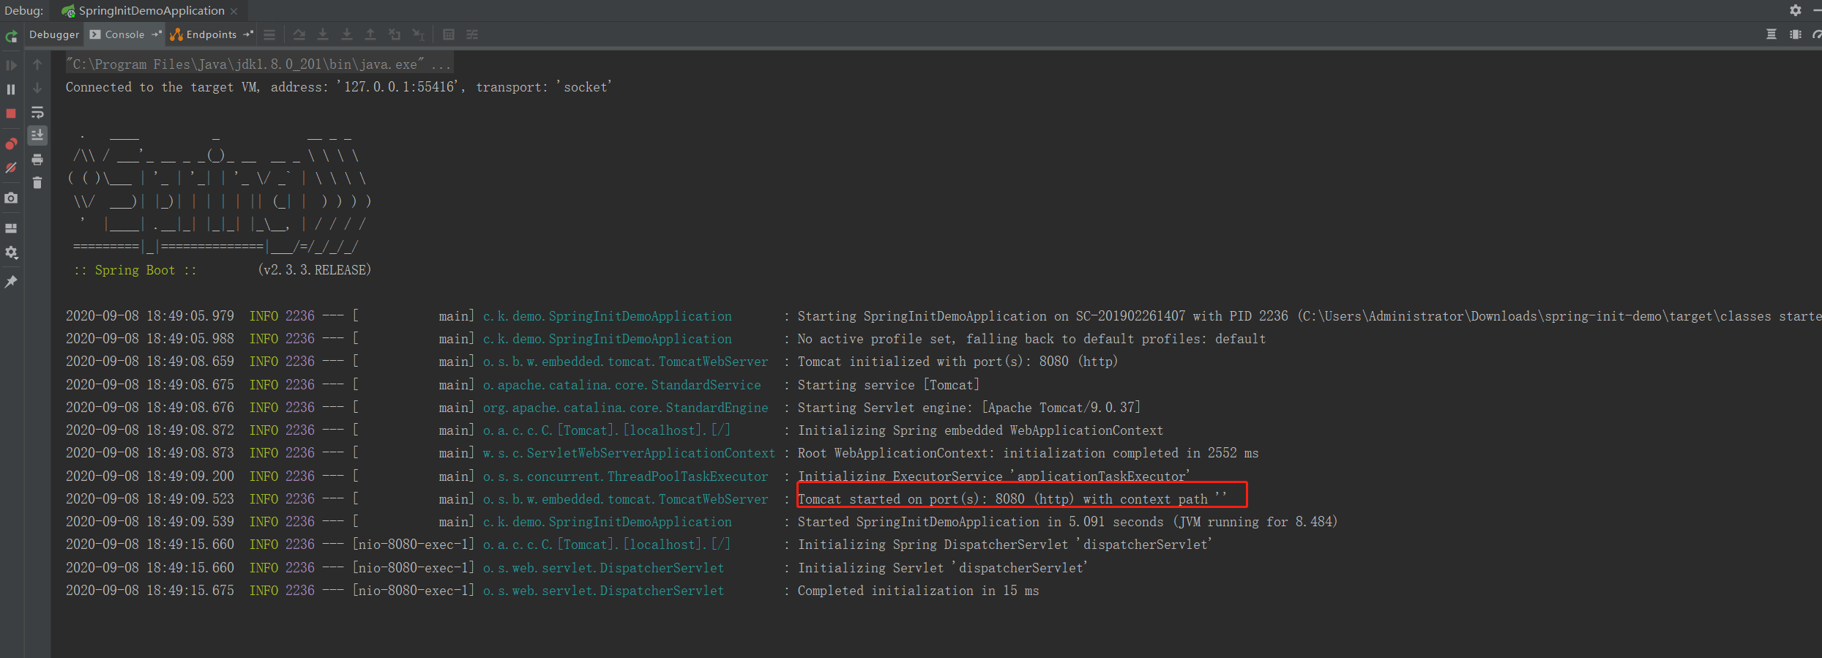Open View Breakpoints (double red circles)

click(x=11, y=143)
